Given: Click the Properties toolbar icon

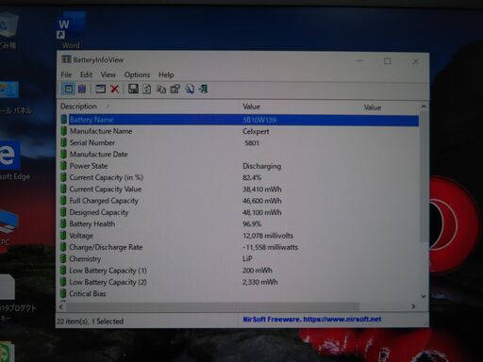Looking at the screenshot, I should coord(175,90).
